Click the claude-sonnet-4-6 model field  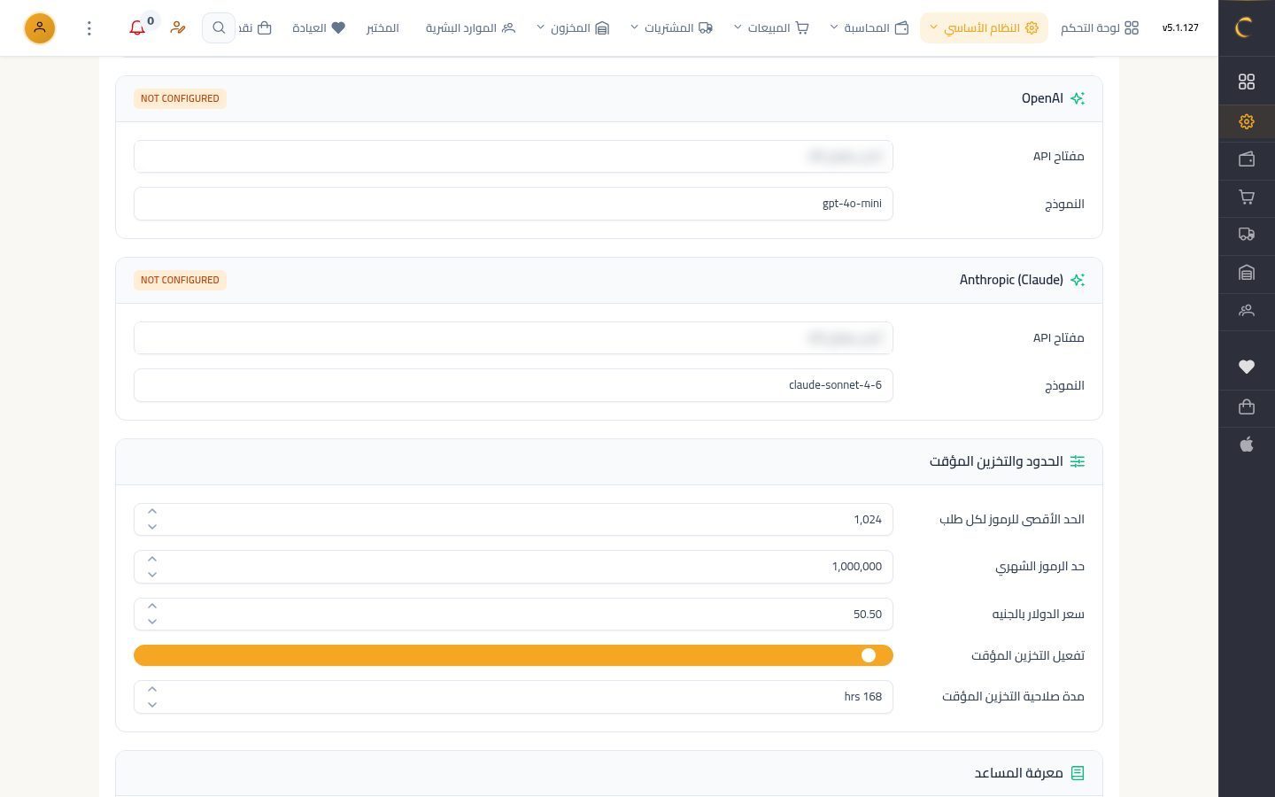[x=514, y=385]
